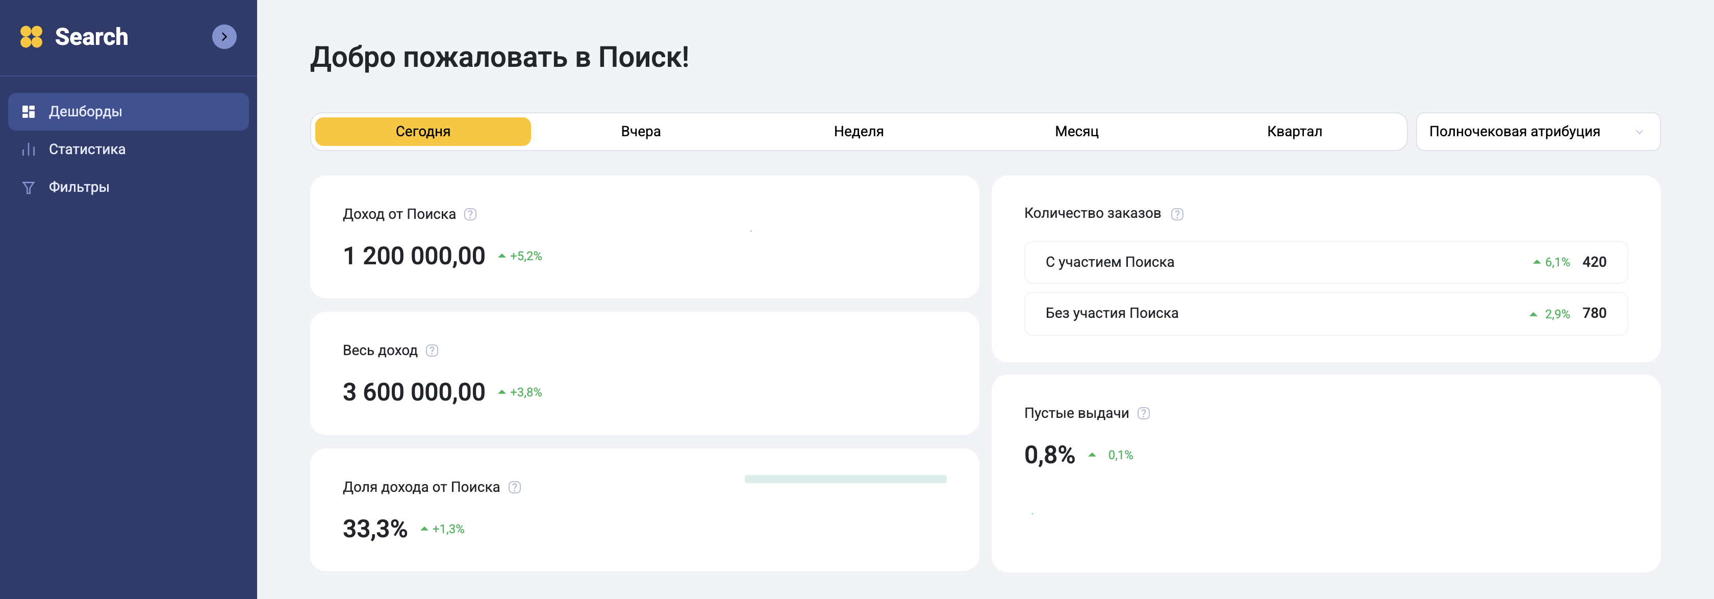Activate the Неделя period option
Image resolution: width=1714 pixels, height=599 pixels.
(858, 131)
